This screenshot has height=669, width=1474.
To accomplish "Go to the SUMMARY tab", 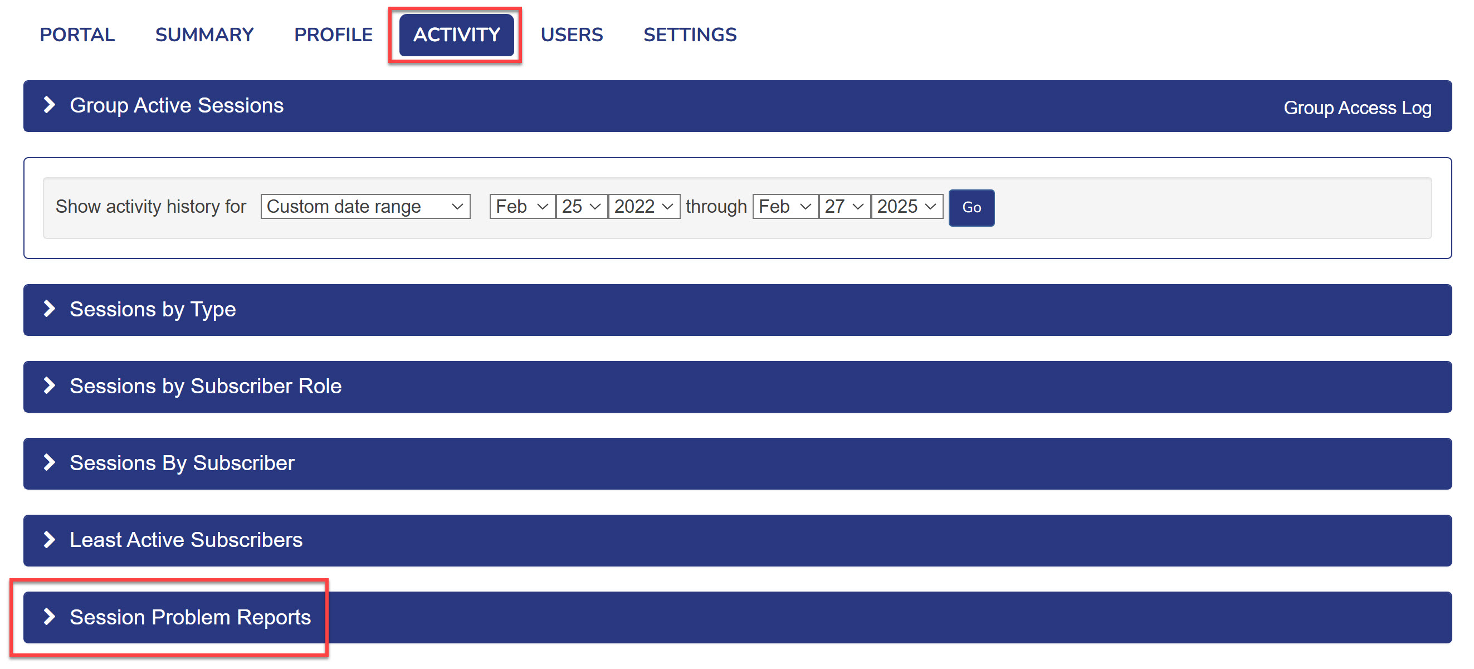I will (204, 35).
